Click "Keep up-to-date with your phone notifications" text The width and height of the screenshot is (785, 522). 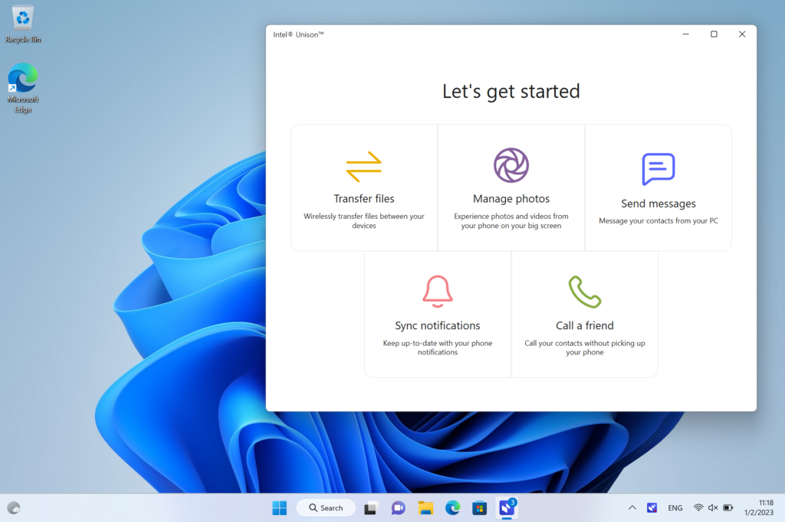coord(438,347)
